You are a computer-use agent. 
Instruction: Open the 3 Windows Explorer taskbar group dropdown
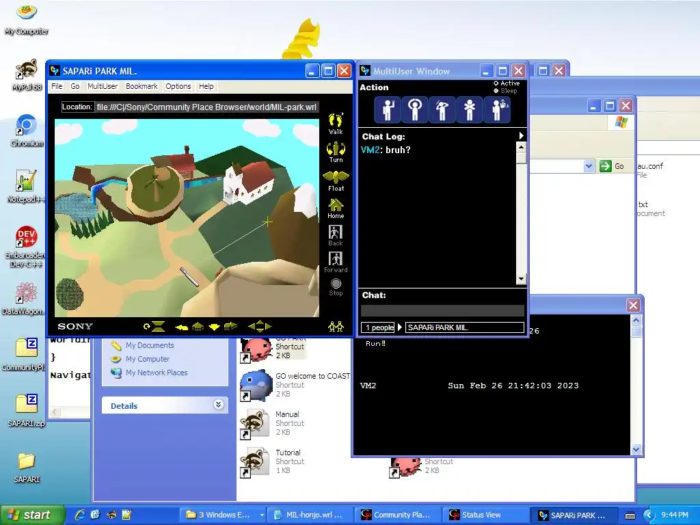tap(262, 515)
